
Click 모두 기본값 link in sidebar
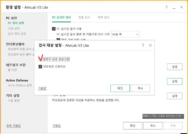(x=14, y=126)
